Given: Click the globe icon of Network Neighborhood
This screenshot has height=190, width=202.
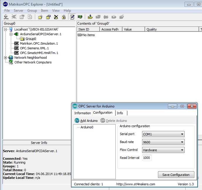Looking at the screenshot, I should click(11, 58).
